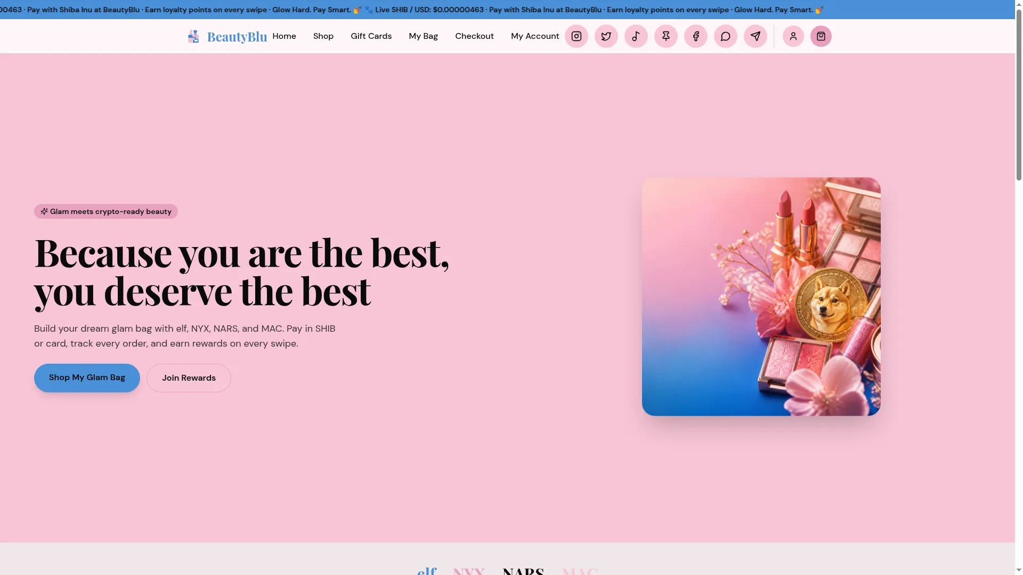Open the Facebook icon
The width and height of the screenshot is (1023, 575).
pyautogui.click(x=696, y=36)
